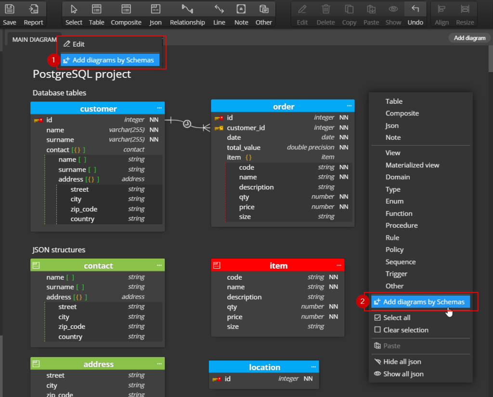493x397 pixels.
Task: Expand address braces in contact JSON
Action: tap(80, 297)
